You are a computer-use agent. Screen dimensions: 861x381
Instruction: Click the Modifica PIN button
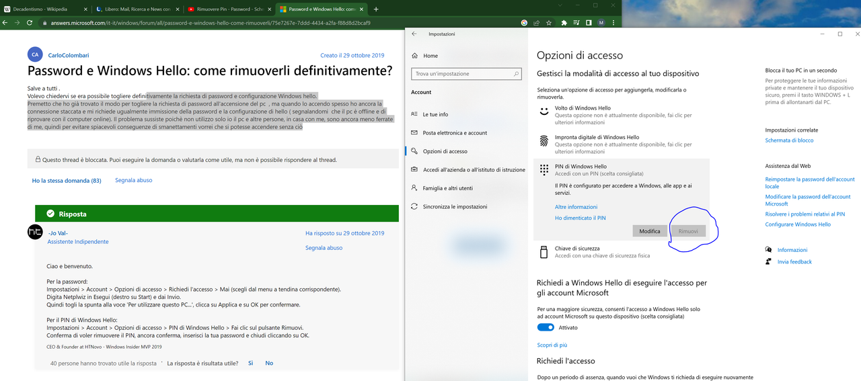pos(649,231)
